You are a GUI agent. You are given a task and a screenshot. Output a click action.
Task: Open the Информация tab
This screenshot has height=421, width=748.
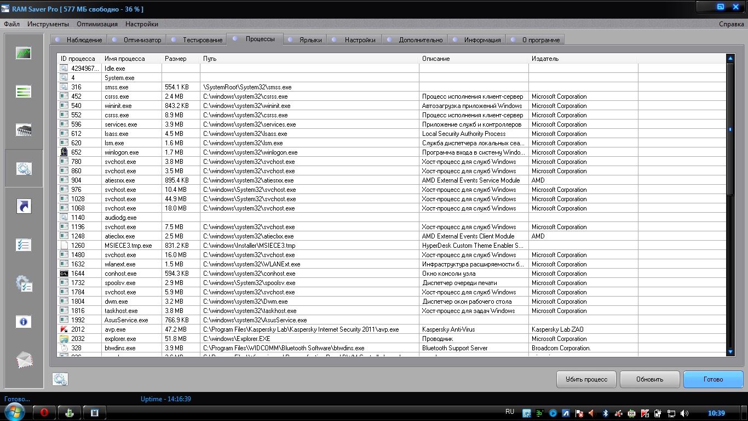point(477,40)
